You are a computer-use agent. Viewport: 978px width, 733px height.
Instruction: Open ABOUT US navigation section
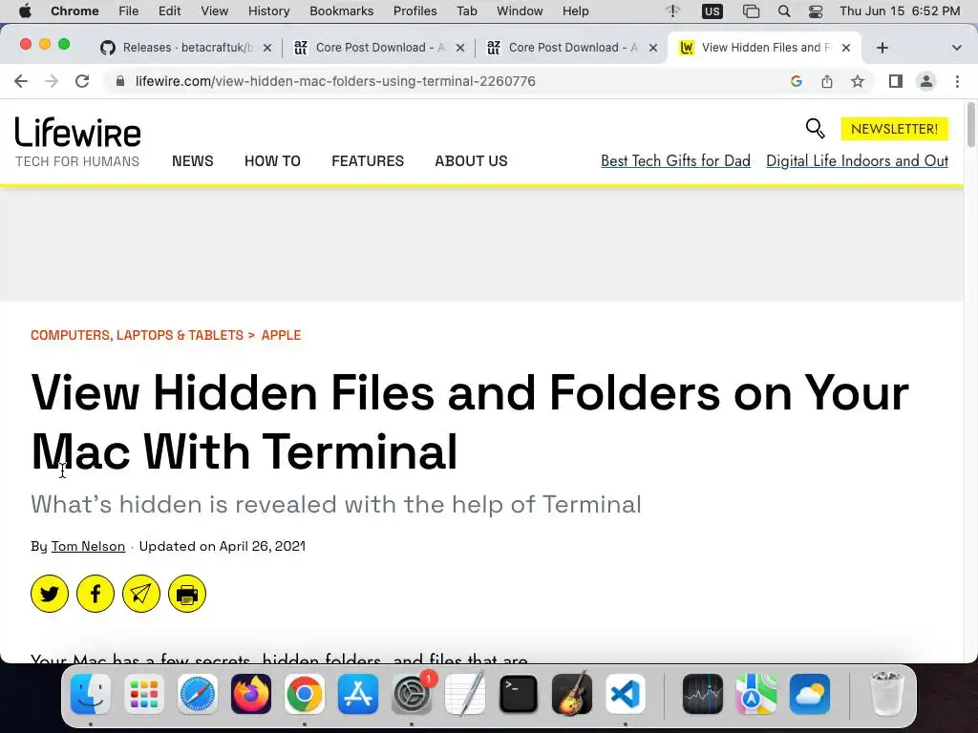(x=471, y=160)
